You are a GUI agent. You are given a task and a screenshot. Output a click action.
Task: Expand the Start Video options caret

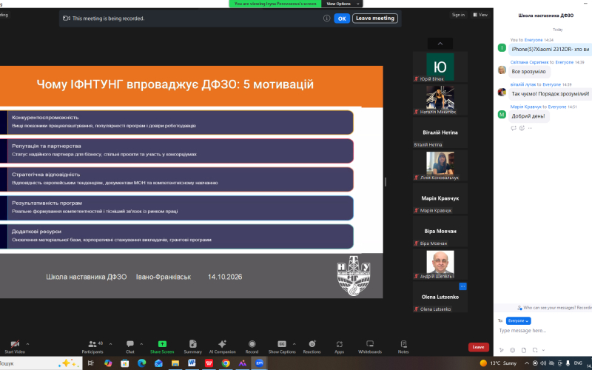27,344
